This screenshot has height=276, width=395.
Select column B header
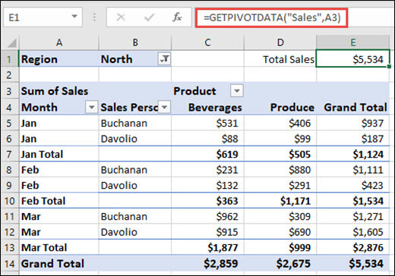[x=135, y=42]
